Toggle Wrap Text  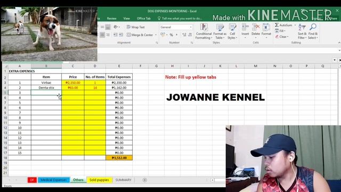[x=135, y=27]
